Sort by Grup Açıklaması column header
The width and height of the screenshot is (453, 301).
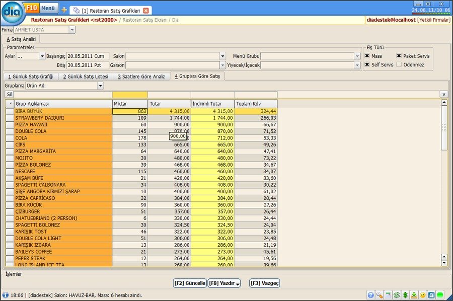[x=63, y=104]
